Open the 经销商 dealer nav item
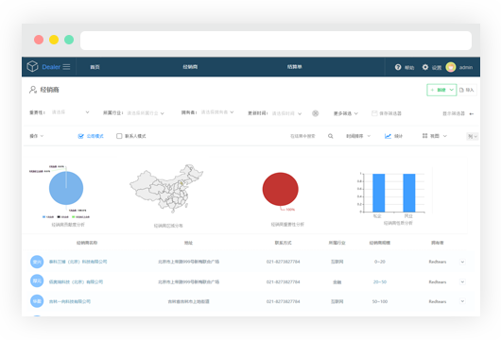The height and width of the screenshot is (340, 501). 190,67
